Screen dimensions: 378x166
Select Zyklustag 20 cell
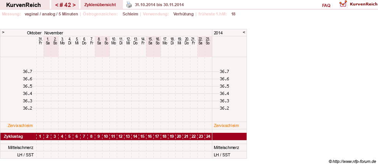coord(179,137)
